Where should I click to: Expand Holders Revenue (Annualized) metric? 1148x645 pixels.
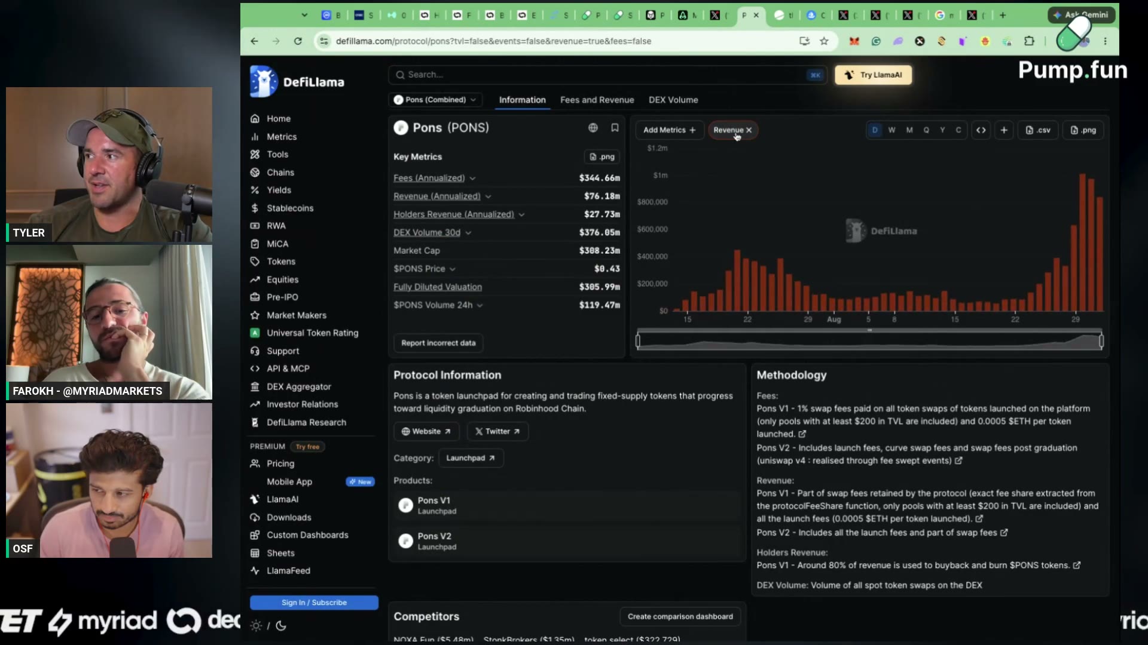pyautogui.click(x=521, y=214)
